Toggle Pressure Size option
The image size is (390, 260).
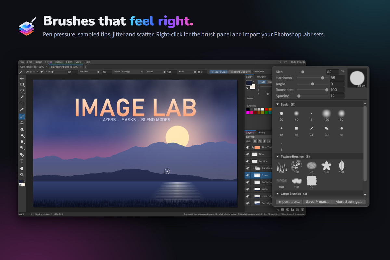[x=218, y=72]
